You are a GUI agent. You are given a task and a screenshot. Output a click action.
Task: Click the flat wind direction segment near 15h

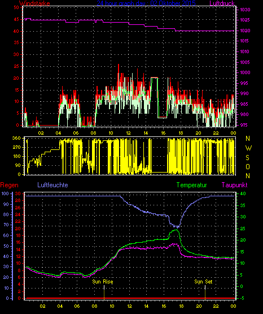(x=159, y=172)
